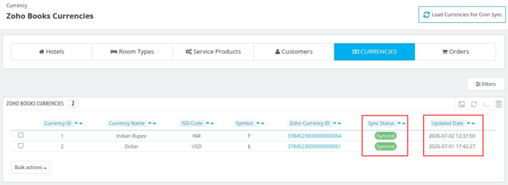
Task: Open the SQL query terminal icon
Action: click(486, 104)
